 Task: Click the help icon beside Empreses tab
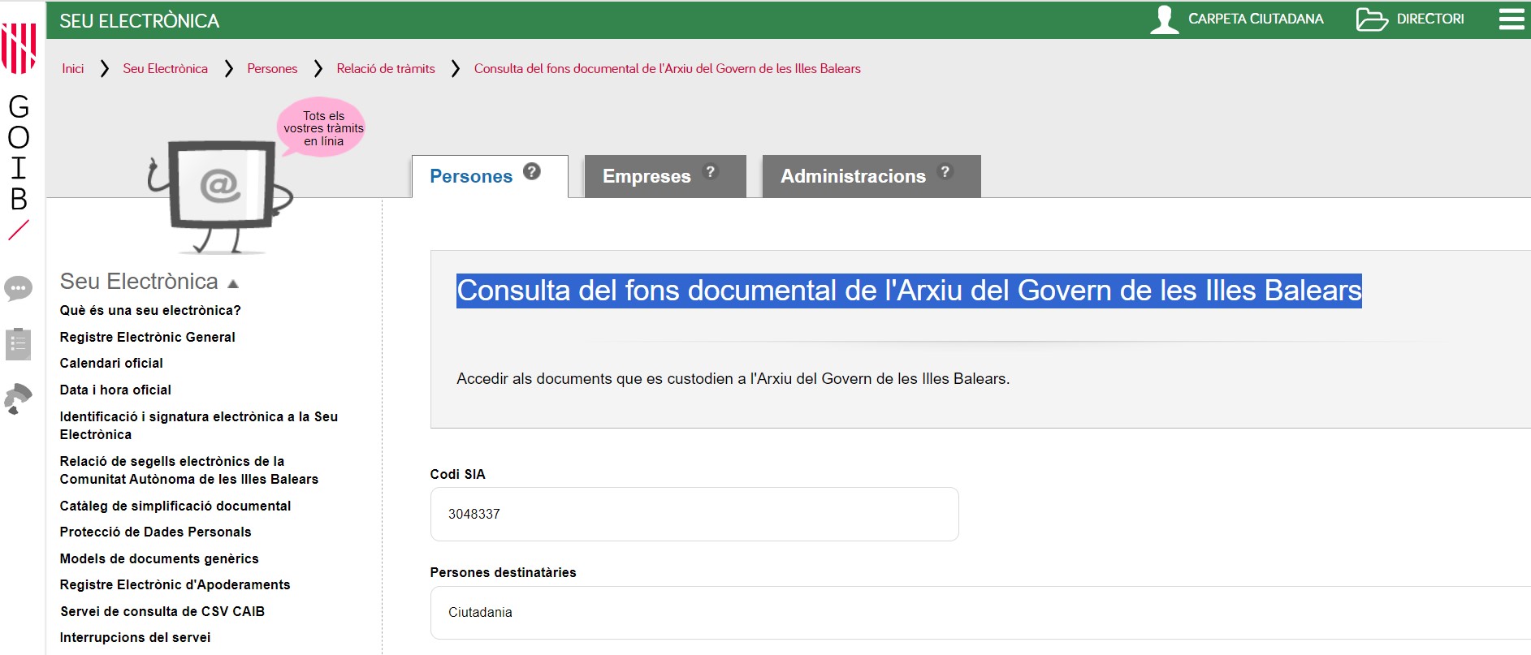pyautogui.click(x=711, y=171)
